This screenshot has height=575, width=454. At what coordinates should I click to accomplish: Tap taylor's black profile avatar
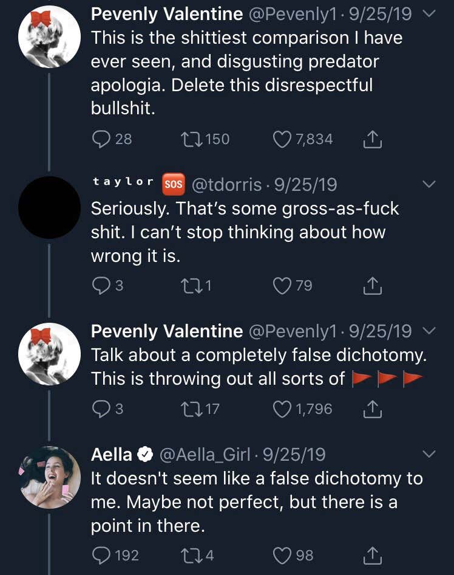pos(49,207)
